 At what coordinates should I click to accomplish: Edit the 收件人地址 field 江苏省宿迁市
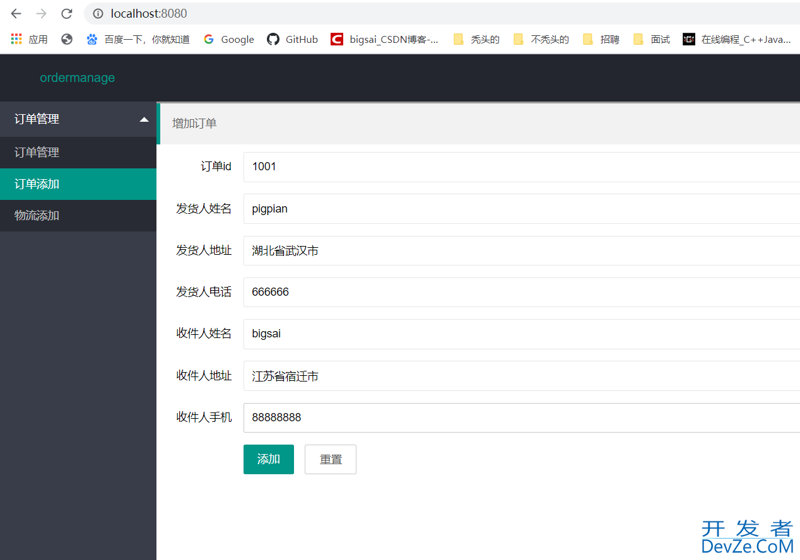coord(522,376)
